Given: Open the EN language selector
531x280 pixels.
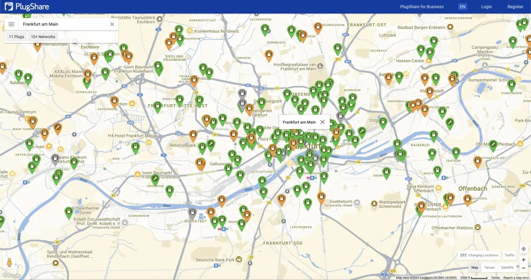Looking at the screenshot, I should pyautogui.click(x=462, y=6).
